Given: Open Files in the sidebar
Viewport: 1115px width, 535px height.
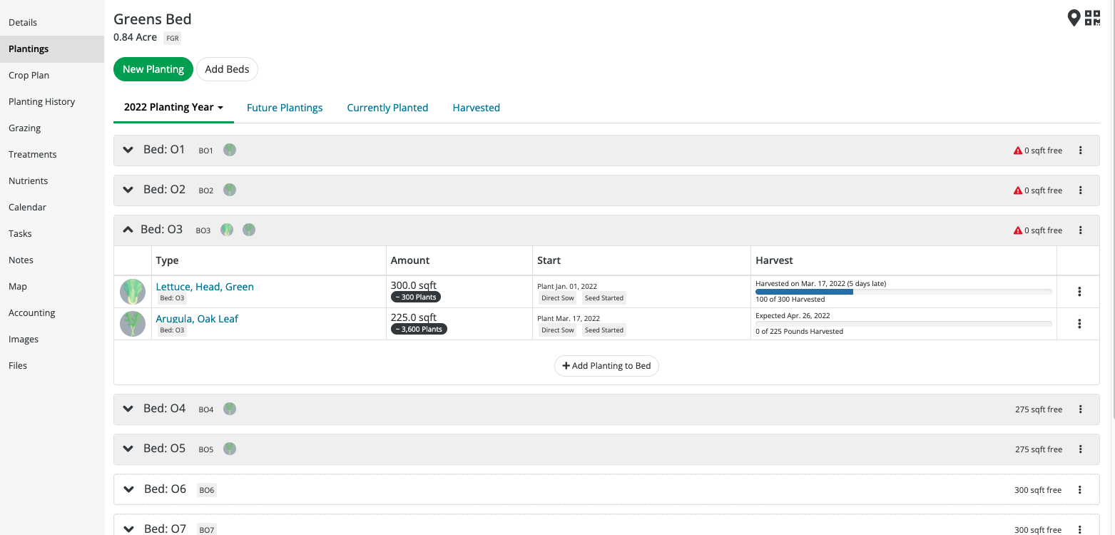Looking at the screenshot, I should tap(52, 365).
